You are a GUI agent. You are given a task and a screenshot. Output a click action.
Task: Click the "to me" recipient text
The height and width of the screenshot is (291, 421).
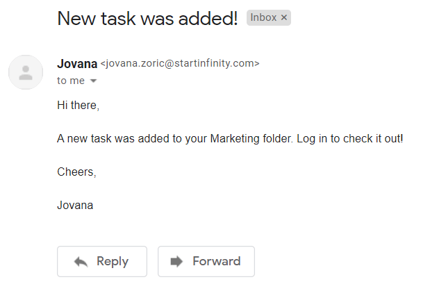tap(71, 81)
